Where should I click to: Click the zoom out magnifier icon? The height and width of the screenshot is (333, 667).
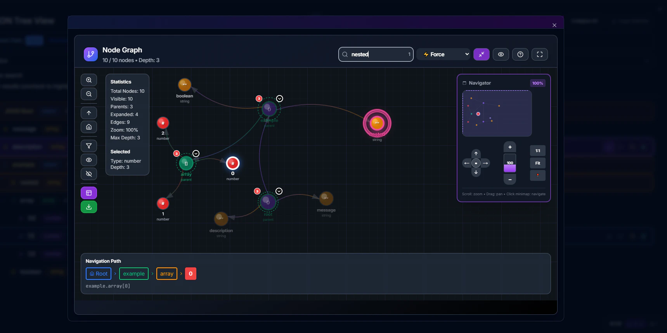(89, 94)
